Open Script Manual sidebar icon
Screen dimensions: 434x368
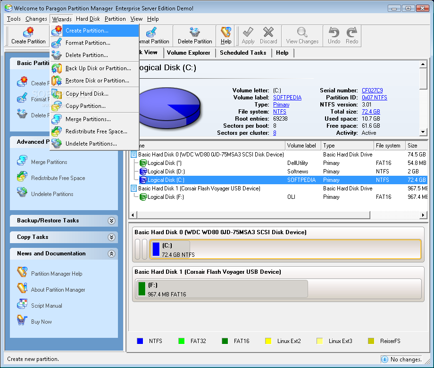(22, 304)
